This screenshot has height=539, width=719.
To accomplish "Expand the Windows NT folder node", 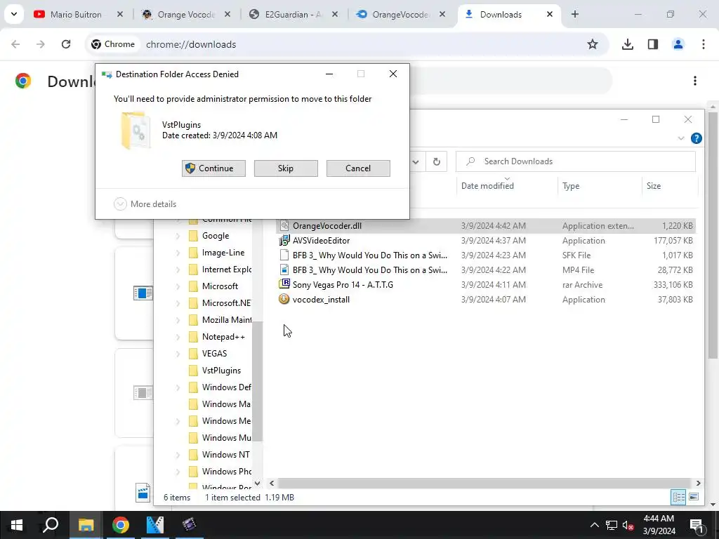I will point(178,455).
